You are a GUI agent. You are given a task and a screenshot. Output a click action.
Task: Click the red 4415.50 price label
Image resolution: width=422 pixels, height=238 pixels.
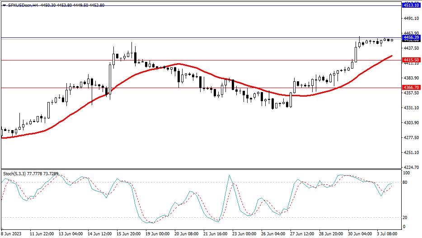[411, 60]
